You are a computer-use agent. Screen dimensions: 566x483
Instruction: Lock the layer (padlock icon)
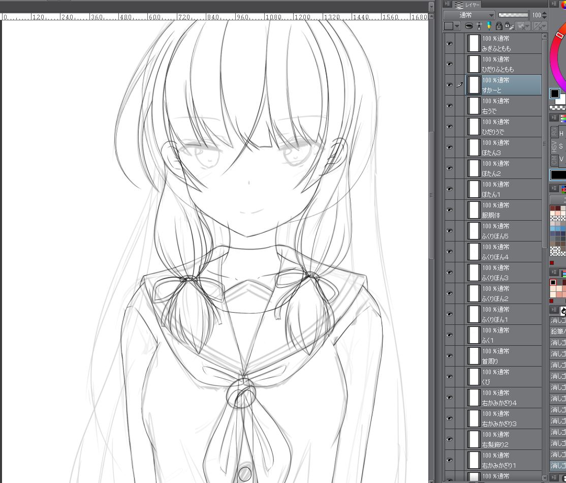(499, 26)
